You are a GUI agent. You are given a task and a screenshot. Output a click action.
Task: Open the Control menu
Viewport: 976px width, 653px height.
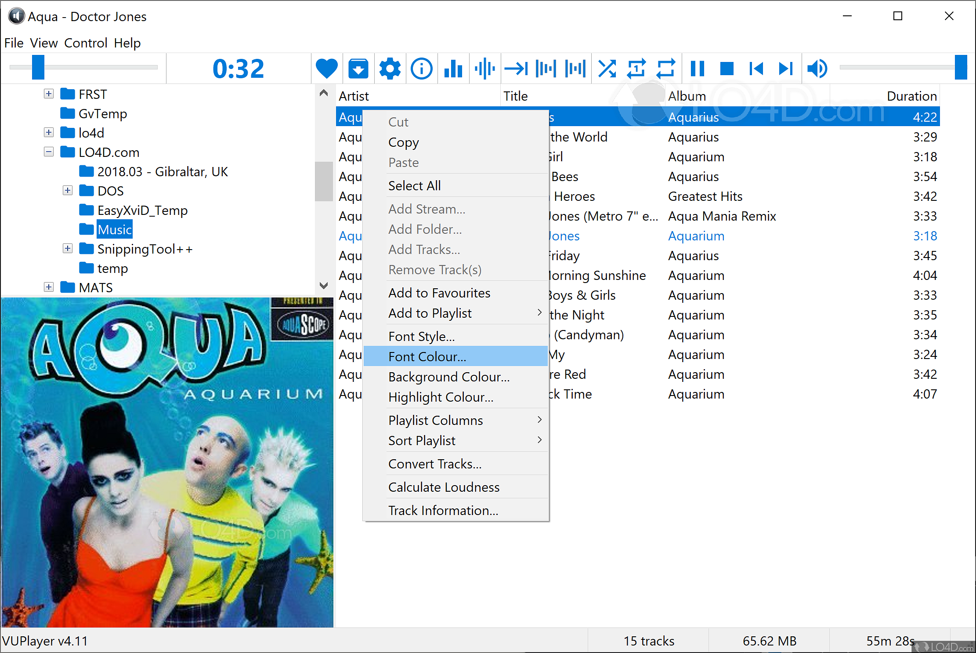pos(86,43)
